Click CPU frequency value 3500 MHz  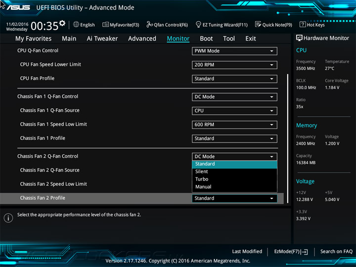(x=306, y=68)
